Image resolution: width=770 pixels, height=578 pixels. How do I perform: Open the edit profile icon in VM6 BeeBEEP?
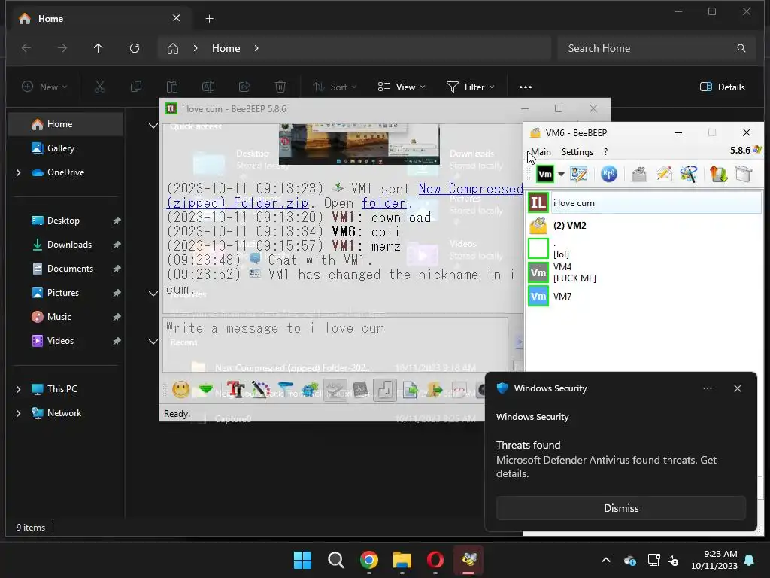click(578, 174)
